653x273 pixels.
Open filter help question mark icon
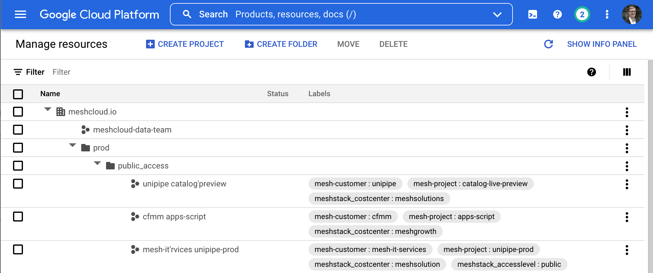(x=591, y=72)
